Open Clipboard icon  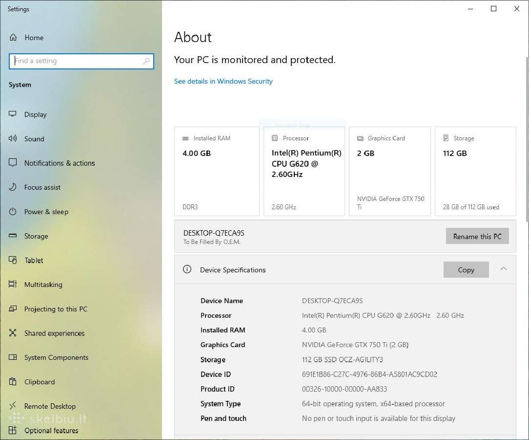pyautogui.click(x=13, y=381)
